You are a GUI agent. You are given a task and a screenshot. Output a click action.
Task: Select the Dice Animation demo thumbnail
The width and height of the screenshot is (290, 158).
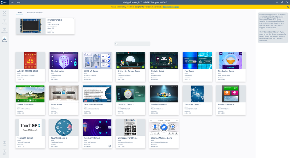point(64,60)
